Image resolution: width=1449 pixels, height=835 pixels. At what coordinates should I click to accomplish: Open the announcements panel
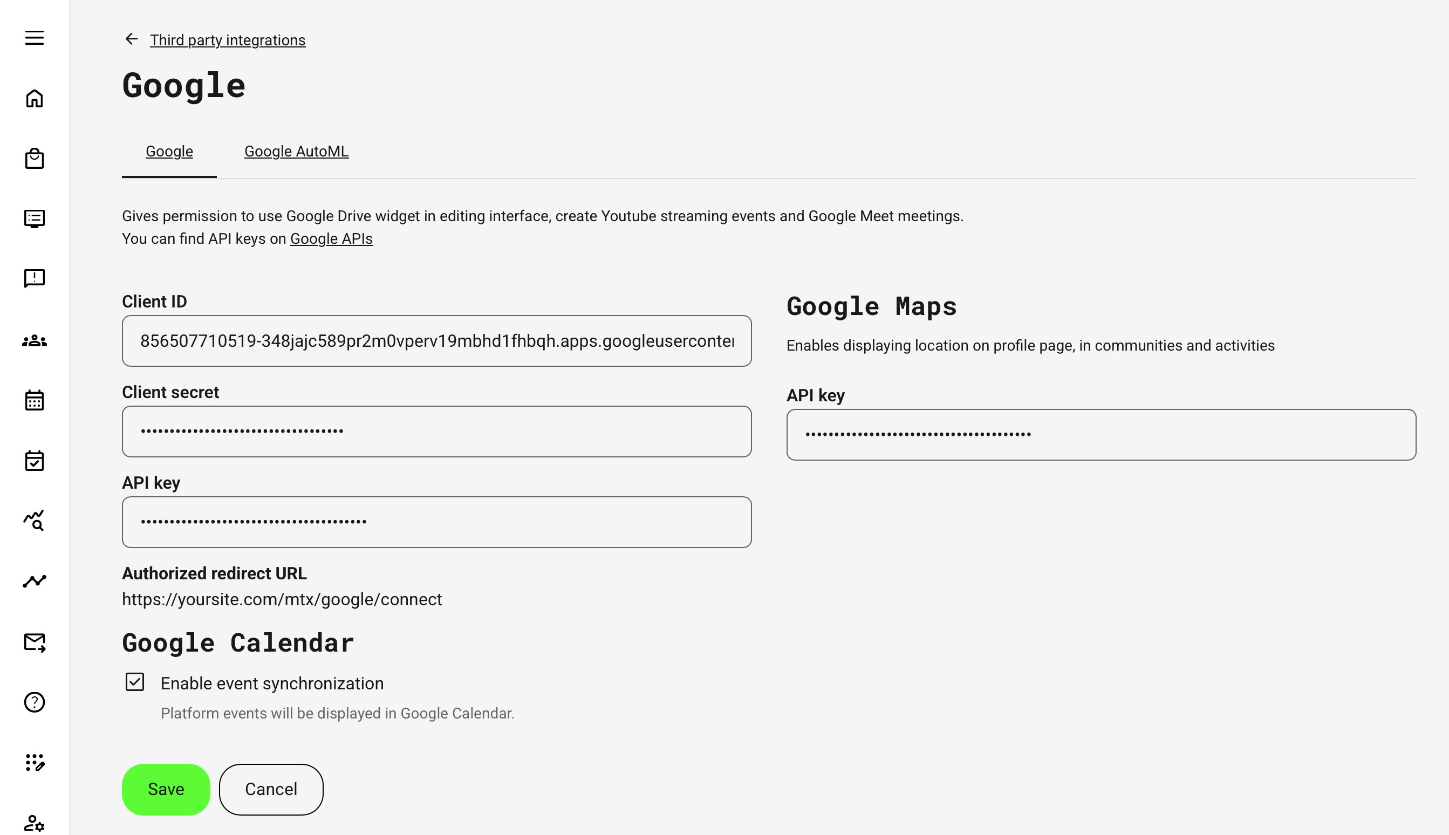(x=35, y=218)
